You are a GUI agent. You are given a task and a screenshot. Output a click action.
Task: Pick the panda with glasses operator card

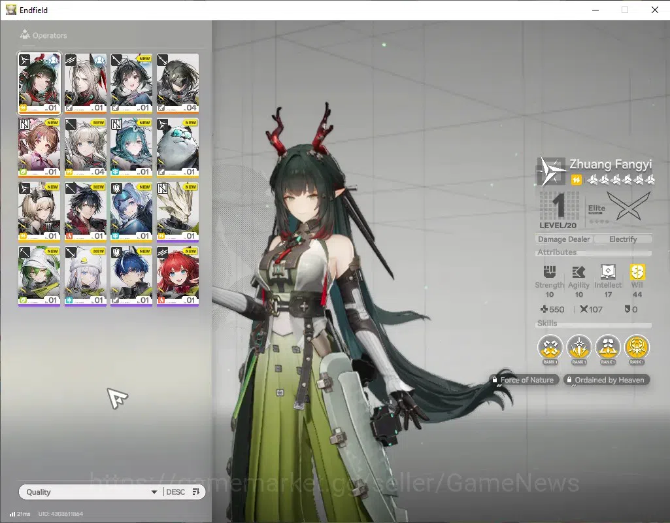177,147
